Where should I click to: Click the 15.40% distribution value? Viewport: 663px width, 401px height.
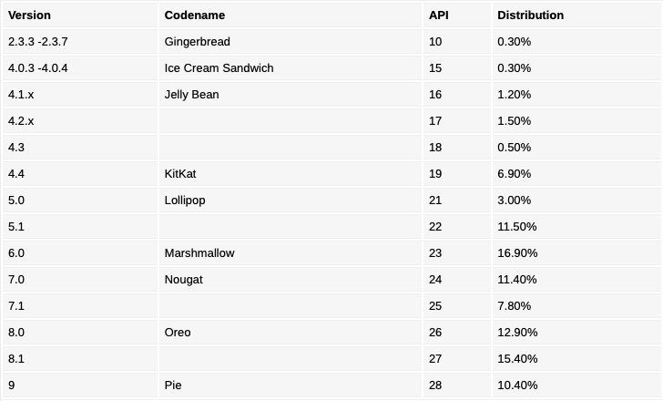click(x=517, y=359)
